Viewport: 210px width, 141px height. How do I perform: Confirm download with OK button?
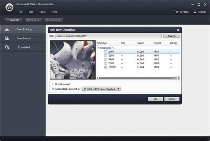[x=155, y=99]
